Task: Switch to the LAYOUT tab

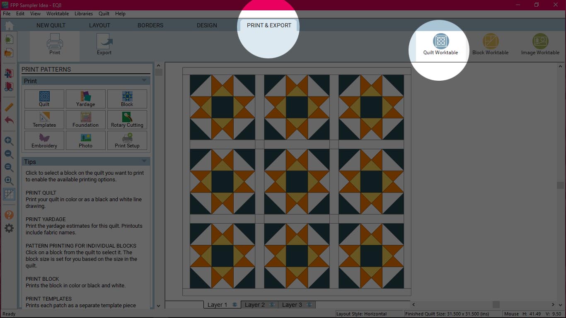Action: pos(100,25)
